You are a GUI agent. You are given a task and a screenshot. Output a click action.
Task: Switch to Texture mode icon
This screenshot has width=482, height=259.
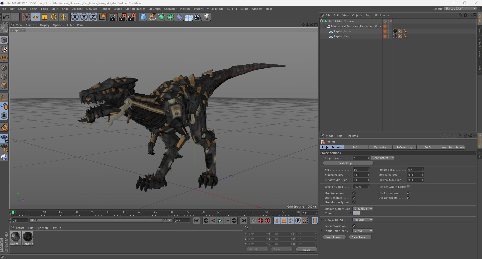(4, 49)
